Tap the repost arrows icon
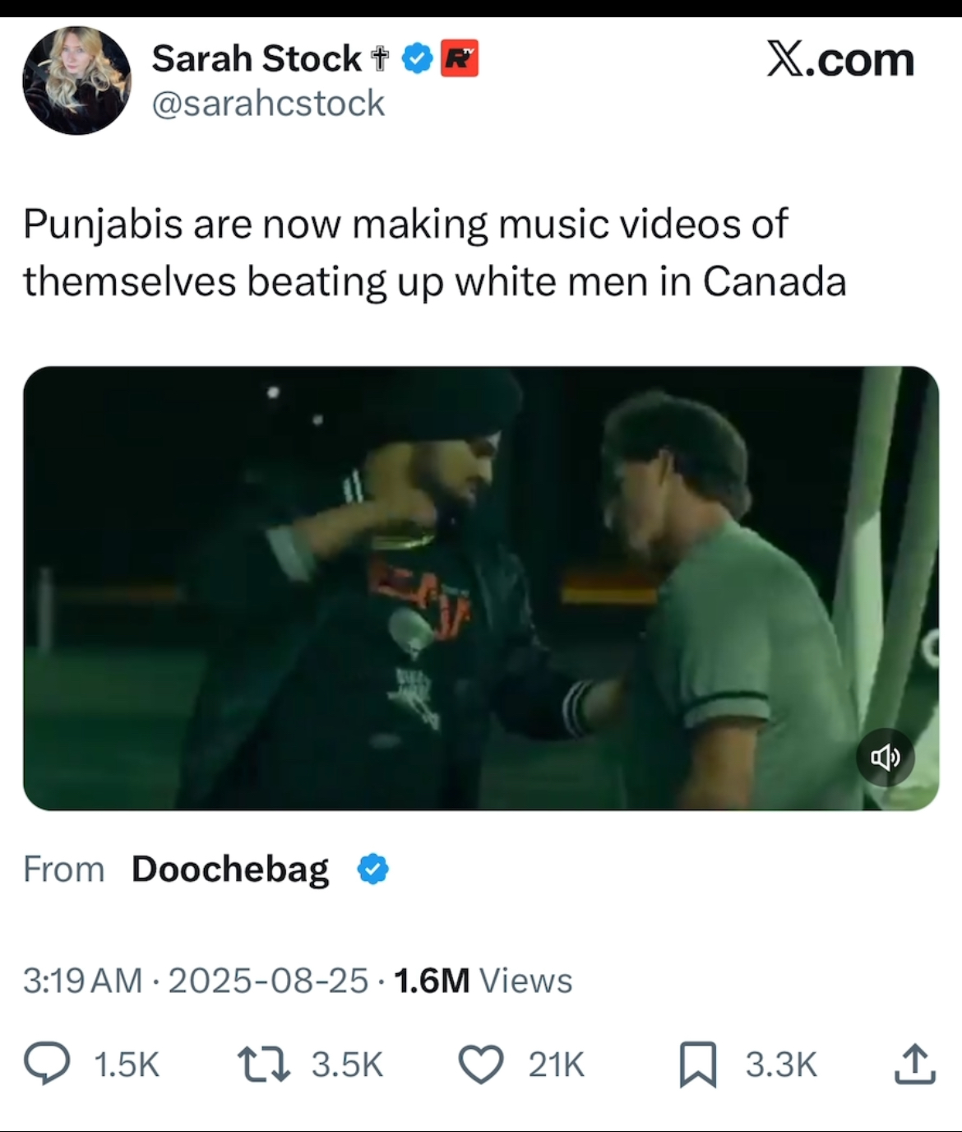Screen dimensions: 962x1132 pos(263,1064)
